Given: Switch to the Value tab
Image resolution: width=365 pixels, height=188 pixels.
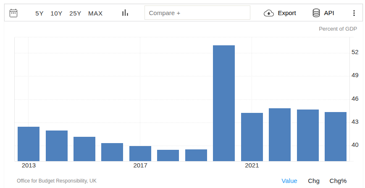Looking at the screenshot, I should coord(289,181).
